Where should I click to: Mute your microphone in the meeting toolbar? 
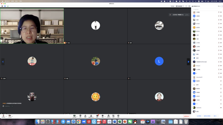point(3,116)
